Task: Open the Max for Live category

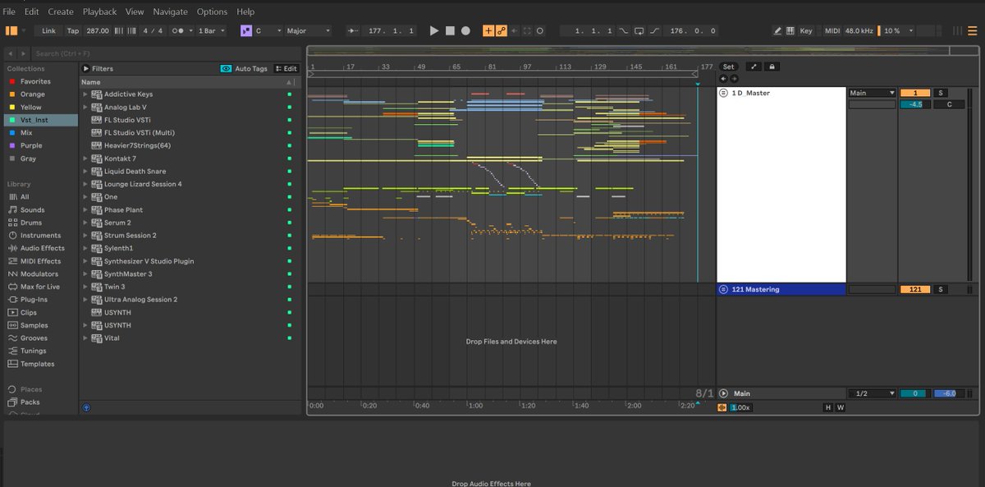Action: tap(39, 287)
